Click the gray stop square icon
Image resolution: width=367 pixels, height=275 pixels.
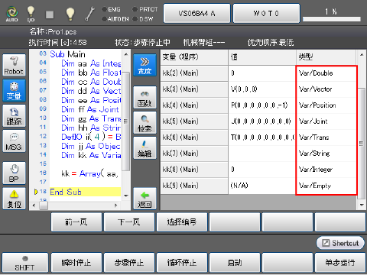click(x=50, y=15)
